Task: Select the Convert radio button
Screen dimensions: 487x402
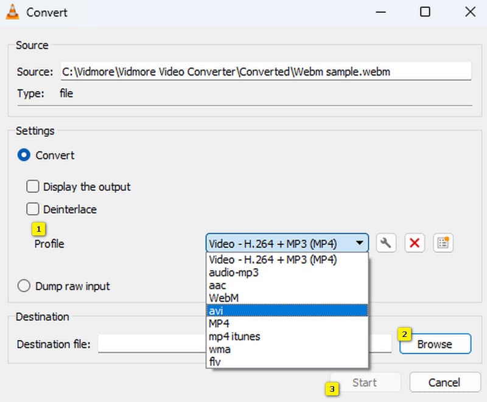Action: click(x=23, y=155)
